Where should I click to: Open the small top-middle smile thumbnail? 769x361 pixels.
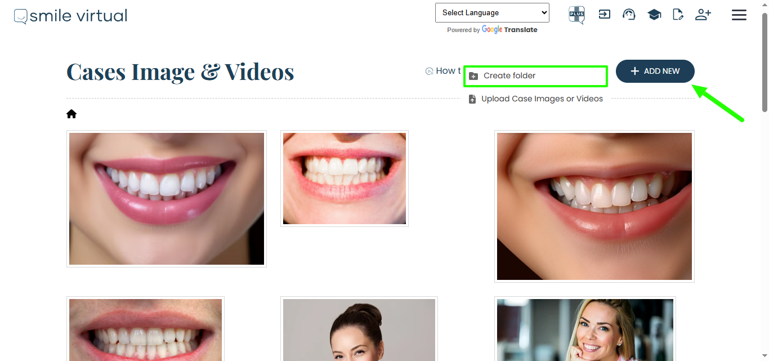[345, 179]
